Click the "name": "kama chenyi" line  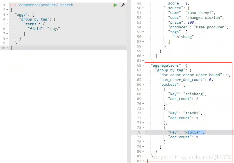[x=192, y=13]
